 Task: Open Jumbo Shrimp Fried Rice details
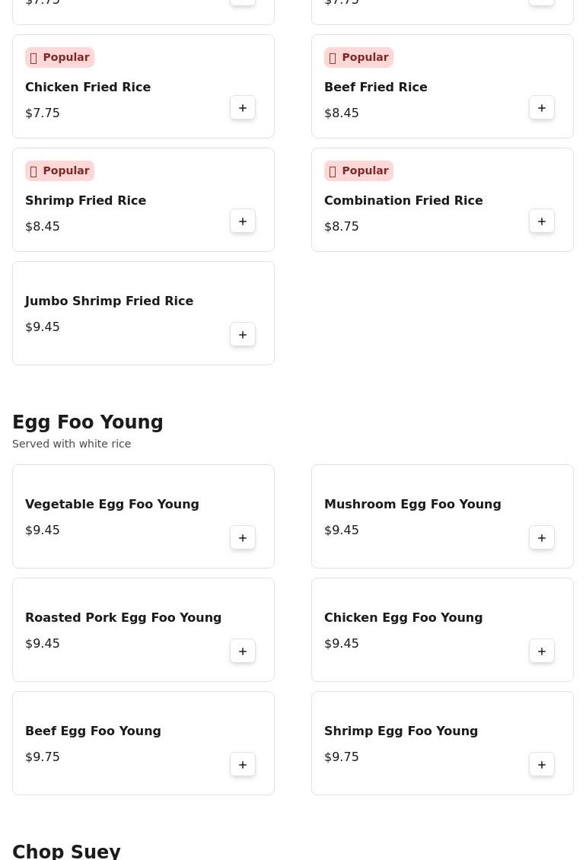point(109,301)
